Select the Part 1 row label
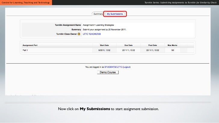This screenshot has width=219, height=123. click(25, 50)
